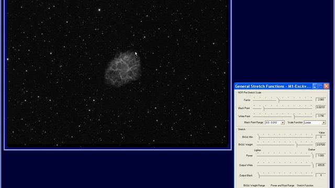Viewport: 335px width, 188px height.
Task: Close the General Stretch Functions window
Action: click(x=327, y=86)
